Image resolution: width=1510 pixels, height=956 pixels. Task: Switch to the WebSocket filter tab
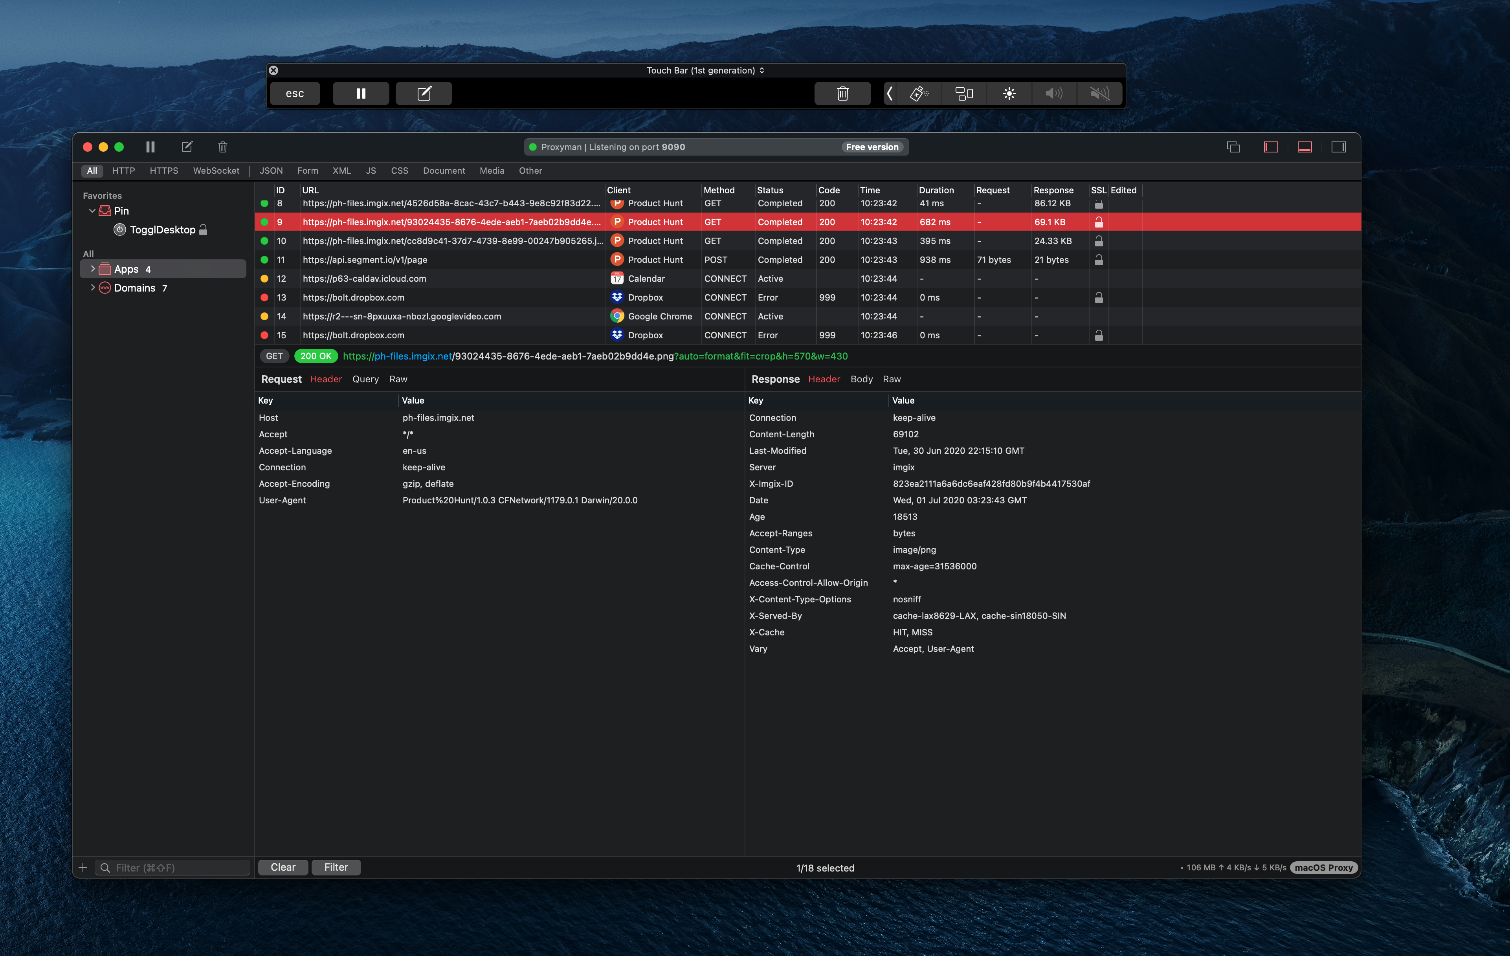click(x=216, y=171)
